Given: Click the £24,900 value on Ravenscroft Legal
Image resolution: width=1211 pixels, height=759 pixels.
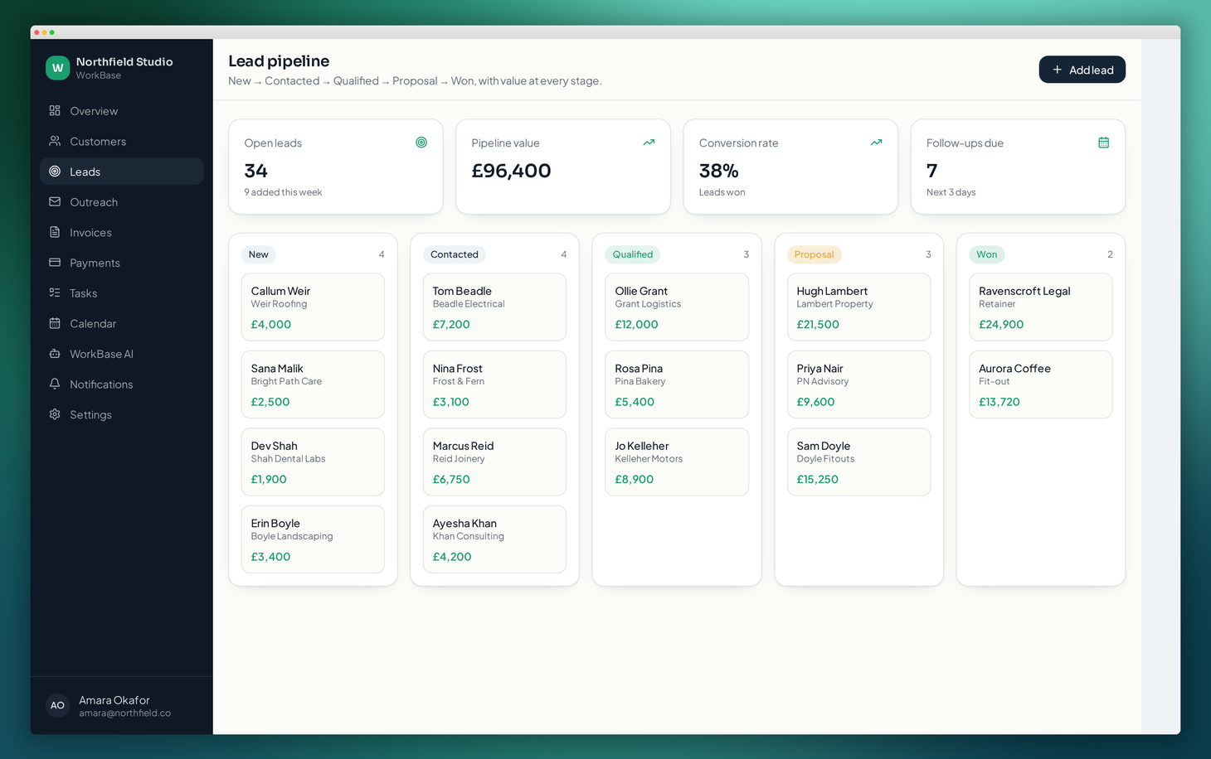Looking at the screenshot, I should (x=1001, y=325).
